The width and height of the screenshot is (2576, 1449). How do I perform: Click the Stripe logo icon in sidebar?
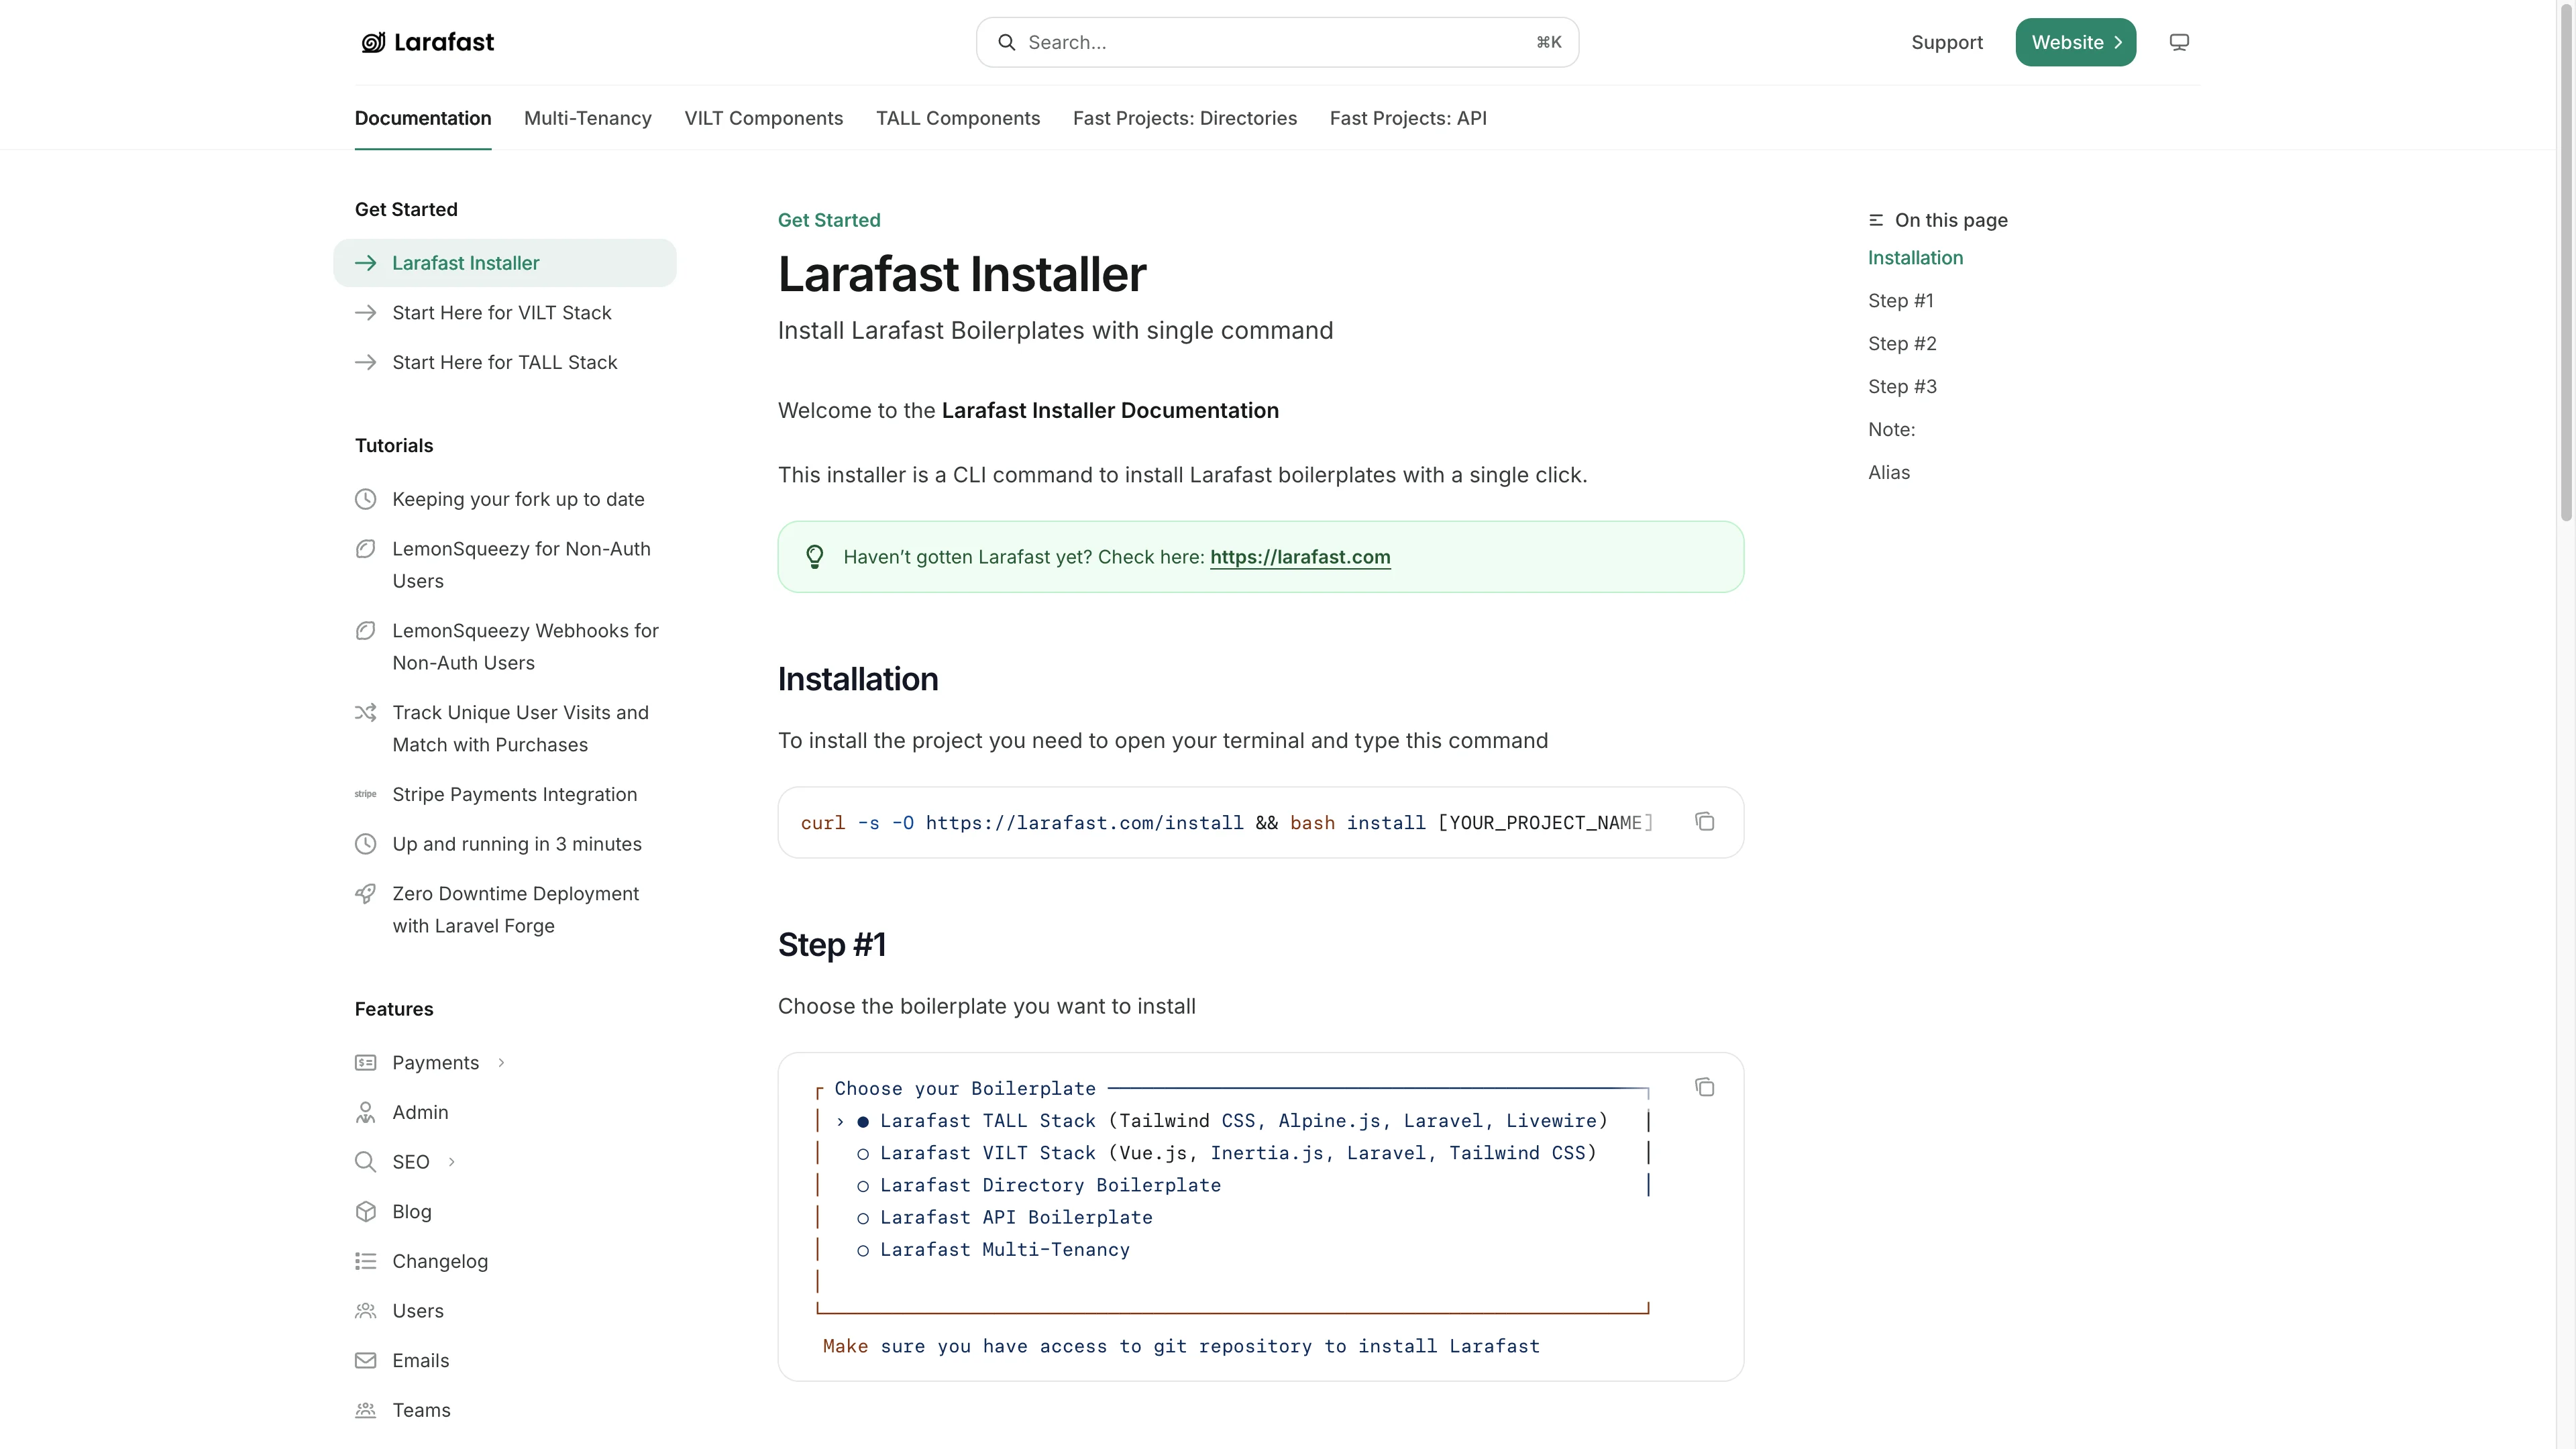click(x=366, y=794)
